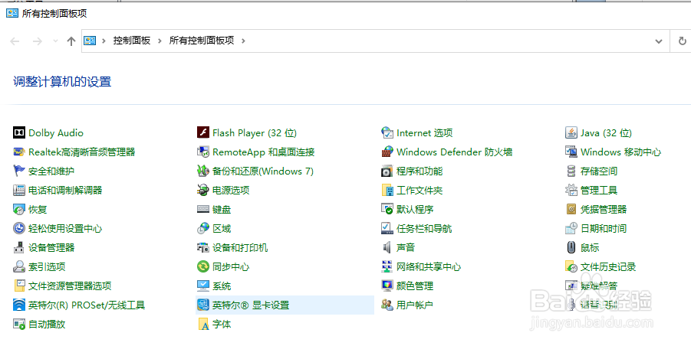Open the Java (32 位) icon
This screenshot has width=691, height=346.
571,132
